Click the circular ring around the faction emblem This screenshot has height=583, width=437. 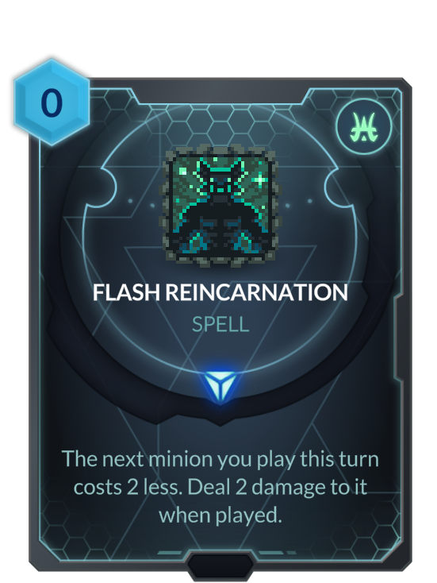pos(364,127)
